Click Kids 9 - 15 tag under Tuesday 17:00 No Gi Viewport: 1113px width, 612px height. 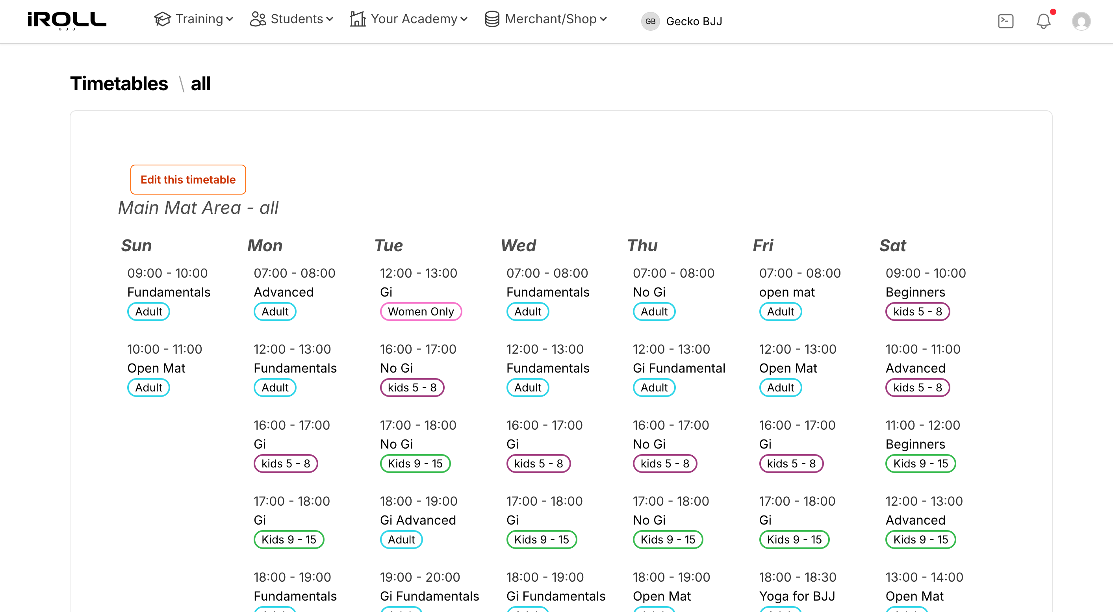415,464
